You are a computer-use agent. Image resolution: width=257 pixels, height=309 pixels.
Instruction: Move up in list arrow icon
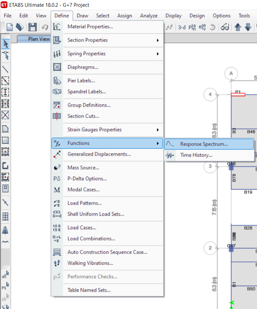[x=238, y=27]
